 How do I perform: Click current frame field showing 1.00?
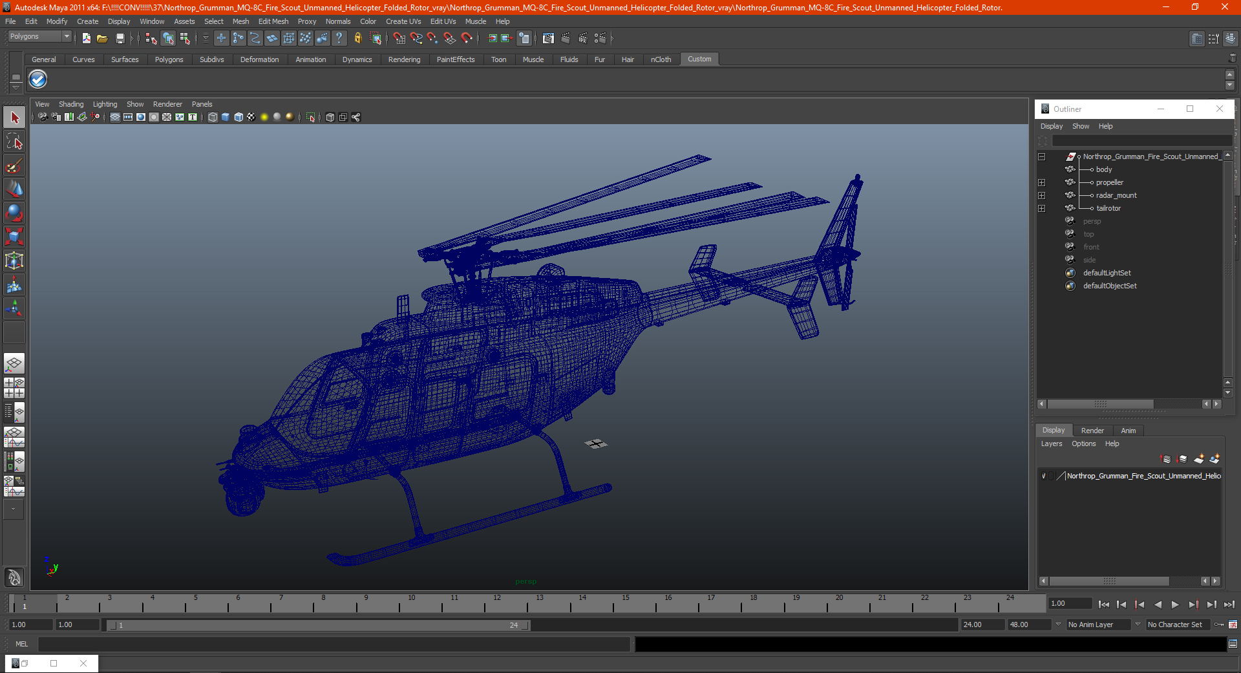(1070, 604)
